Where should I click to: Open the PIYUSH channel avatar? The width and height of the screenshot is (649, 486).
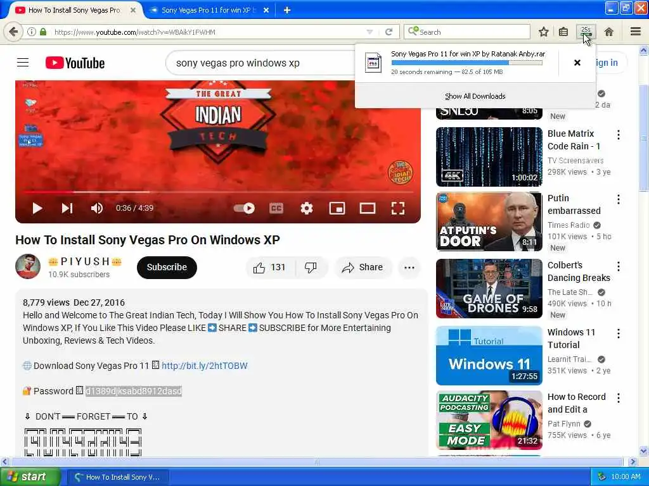click(28, 266)
